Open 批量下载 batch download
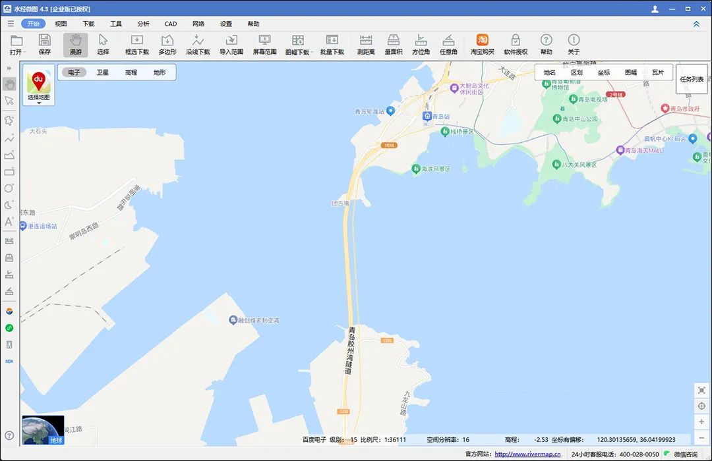The height and width of the screenshot is (461, 712). (332, 45)
